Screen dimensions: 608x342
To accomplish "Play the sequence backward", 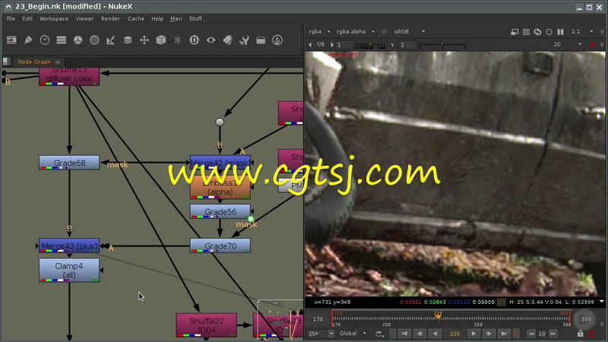I will coord(435,334).
